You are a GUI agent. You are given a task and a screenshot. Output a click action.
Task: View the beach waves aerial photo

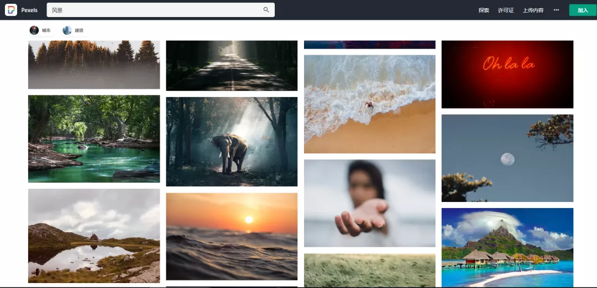point(369,104)
